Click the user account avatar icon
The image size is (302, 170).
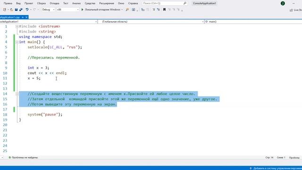283,3
